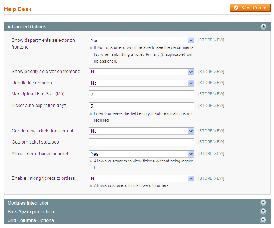Open Enable linking tickets to orders dropdown
This screenshot has width=274, height=228.
coord(142,178)
